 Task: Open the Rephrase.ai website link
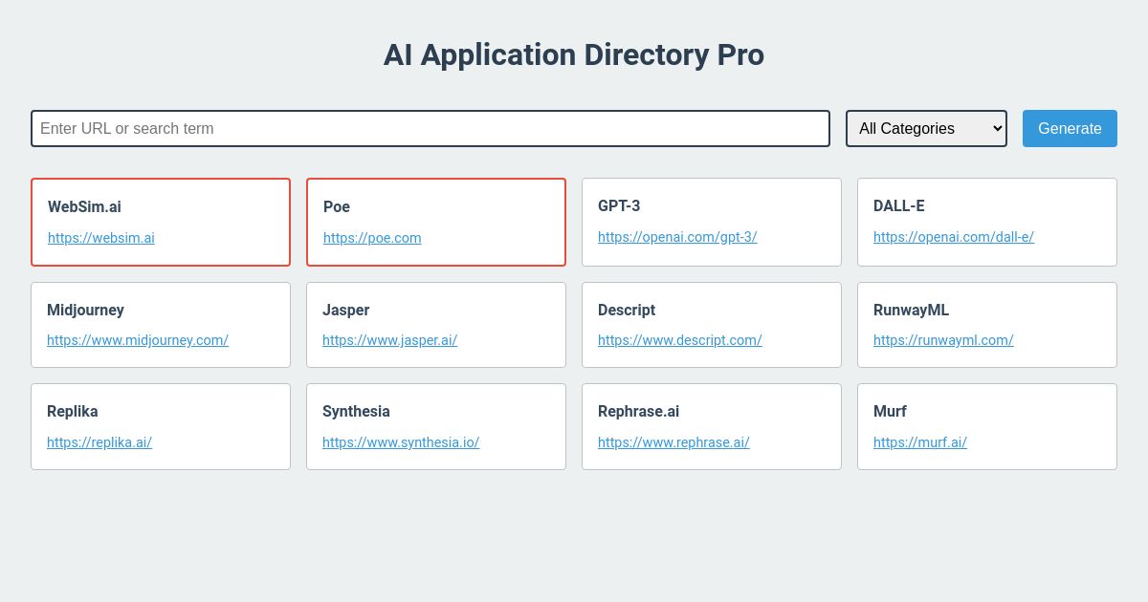click(673, 442)
